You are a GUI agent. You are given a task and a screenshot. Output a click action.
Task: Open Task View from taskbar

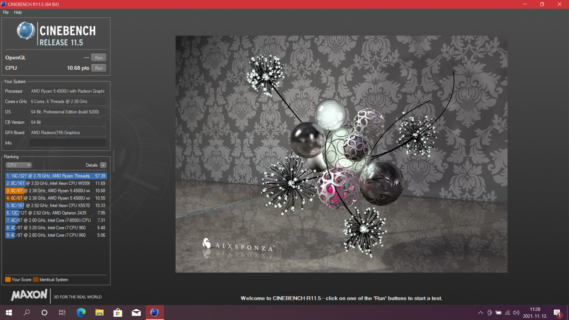point(62,313)
